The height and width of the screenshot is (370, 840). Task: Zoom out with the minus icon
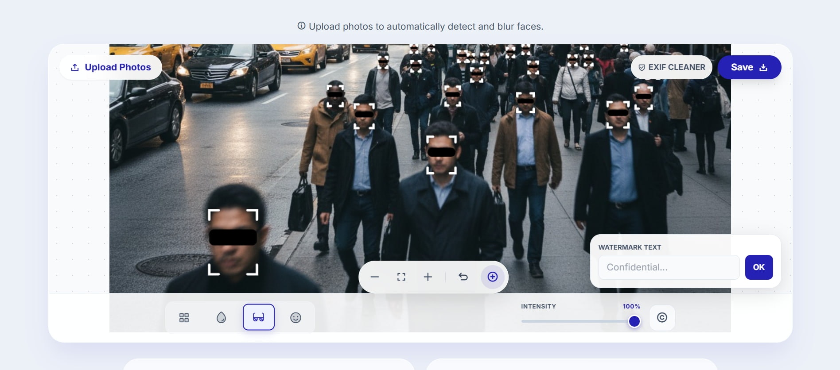click(375, 277)
